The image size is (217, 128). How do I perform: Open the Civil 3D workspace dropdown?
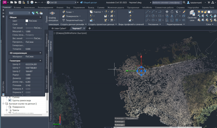coord(62,2)
